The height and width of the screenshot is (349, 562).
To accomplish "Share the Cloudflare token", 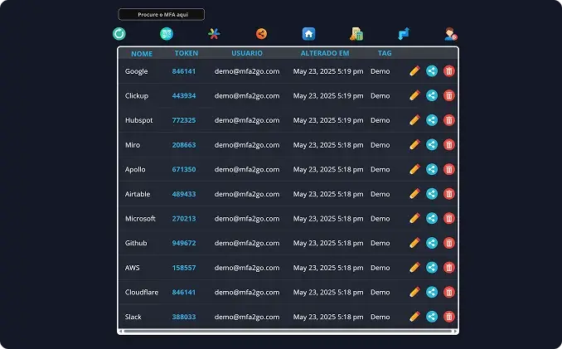I will pyautogui.click(x=432, y=292).
